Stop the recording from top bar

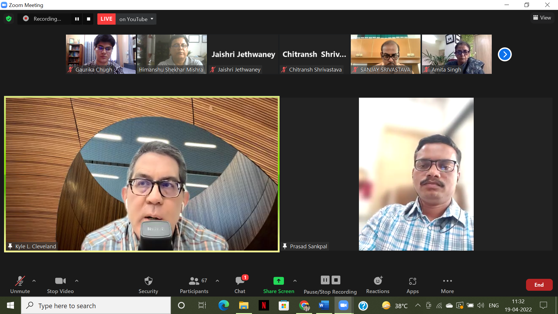click(88, 19)
